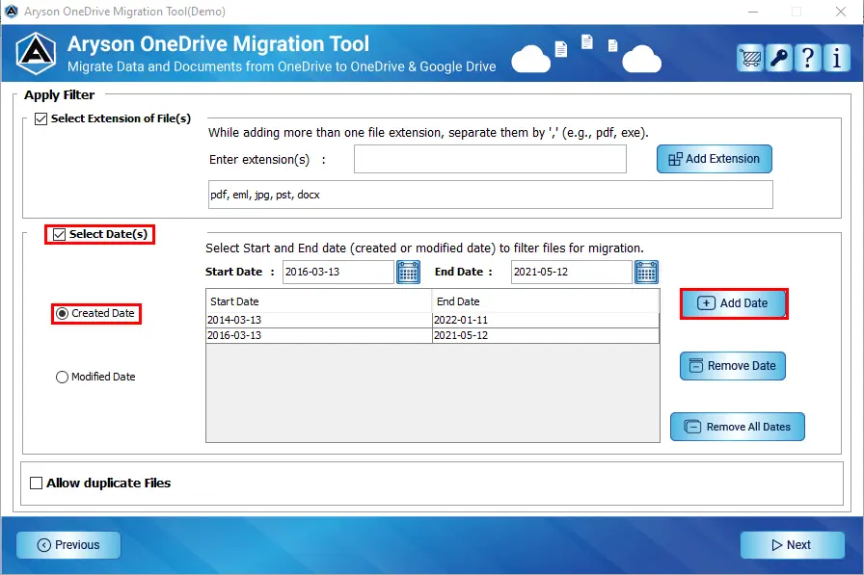
Task: Minimize the Aryson window
Action: [x=753, y=12]
